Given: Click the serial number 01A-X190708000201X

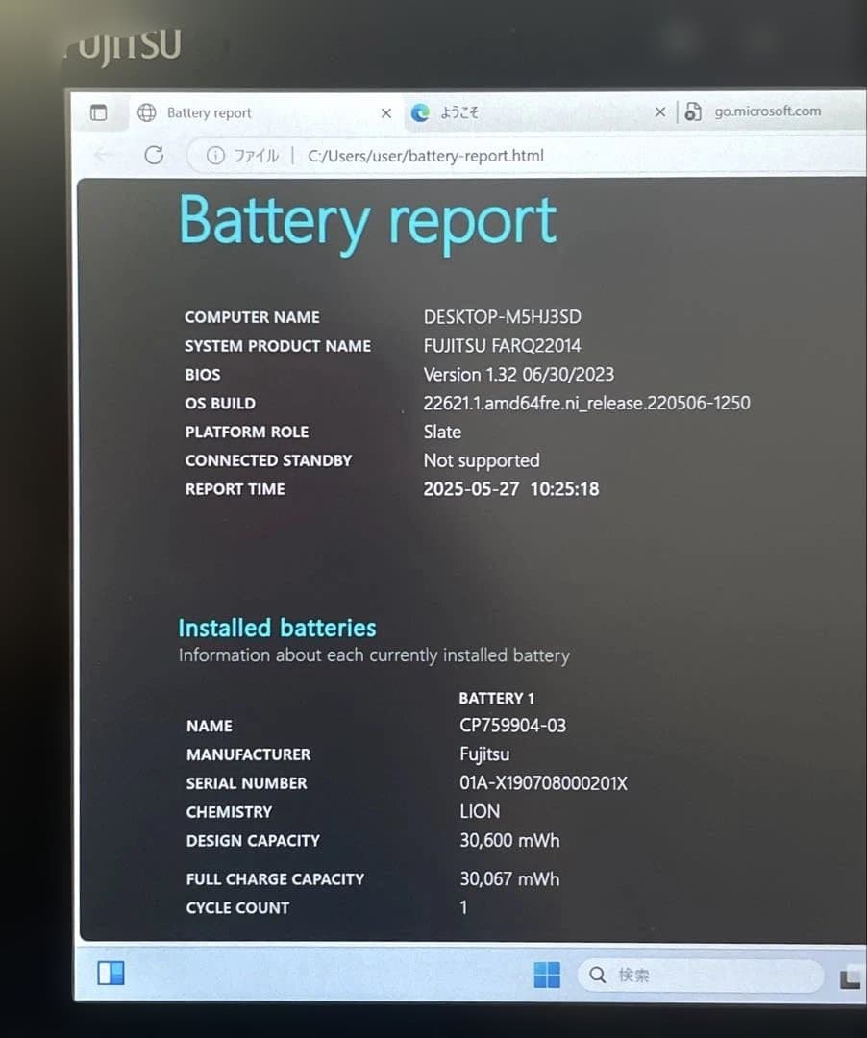Looking at the screenshot, I should [x=543, y=783].
